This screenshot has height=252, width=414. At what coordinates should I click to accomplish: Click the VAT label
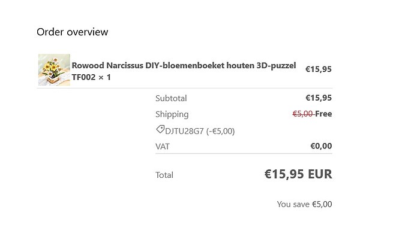tap(163, 146)
